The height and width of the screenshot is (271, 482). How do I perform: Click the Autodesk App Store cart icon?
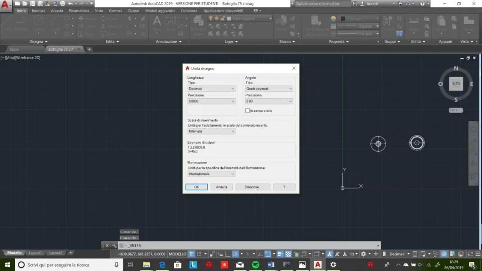(x=400, y=3)
